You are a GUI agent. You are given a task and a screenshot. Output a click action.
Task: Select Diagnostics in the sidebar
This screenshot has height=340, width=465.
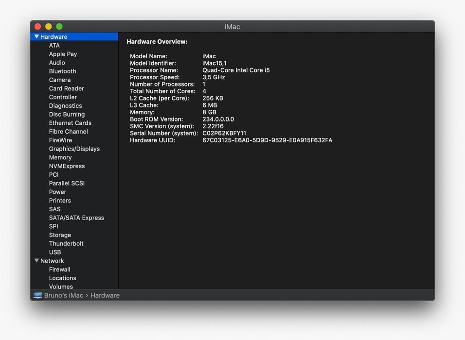[66, 106]
